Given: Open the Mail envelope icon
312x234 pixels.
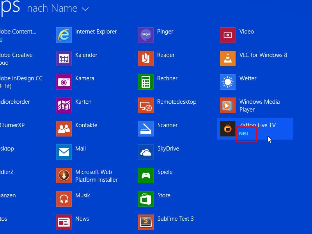Looking at the screenshot, I should (x=64, y=152).
